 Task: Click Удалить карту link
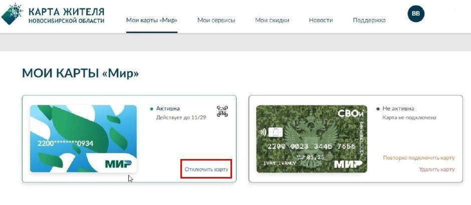437,169
